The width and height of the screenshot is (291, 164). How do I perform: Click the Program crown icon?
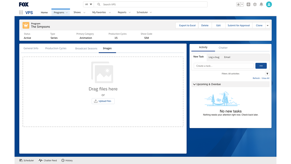25,25
